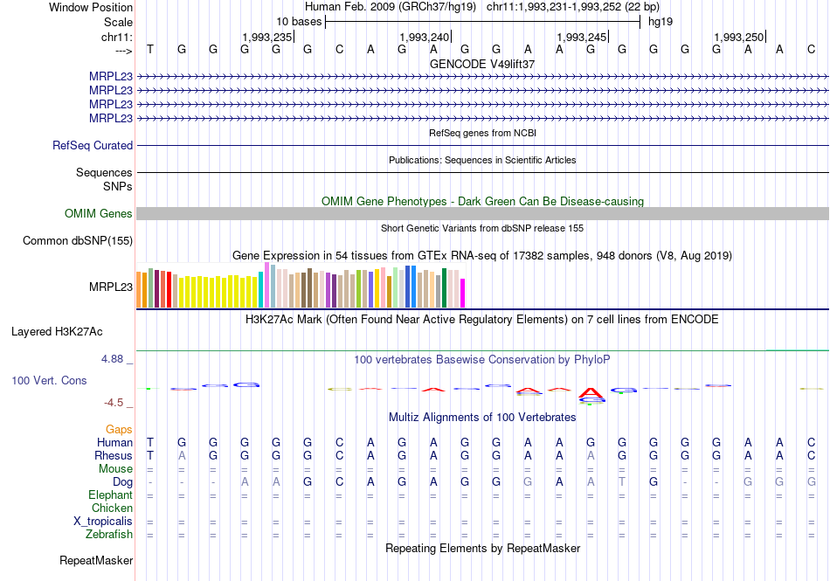830x581 pixels.
Task: Click the orange Gaps row label
Action: [119, 429]
